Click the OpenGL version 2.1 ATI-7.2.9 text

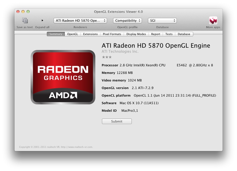click(x=143, y=88)
